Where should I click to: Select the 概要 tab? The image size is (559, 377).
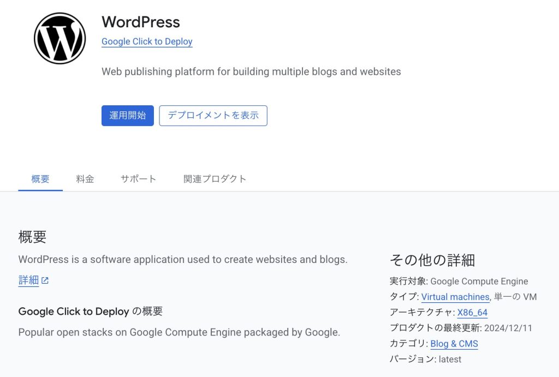pyautogui.click(x=40, y=179)
